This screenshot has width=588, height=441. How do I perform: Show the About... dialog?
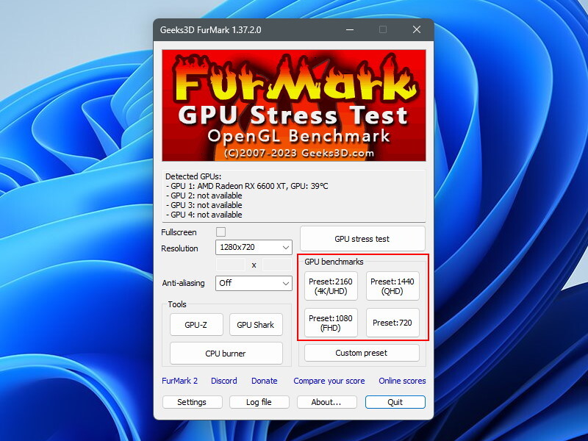(326, 402)
